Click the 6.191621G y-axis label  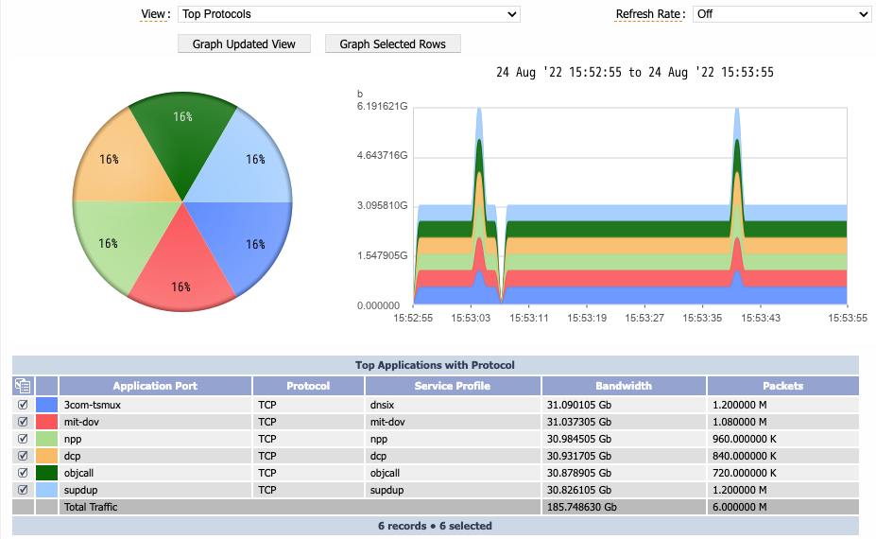tap(382, 106)
